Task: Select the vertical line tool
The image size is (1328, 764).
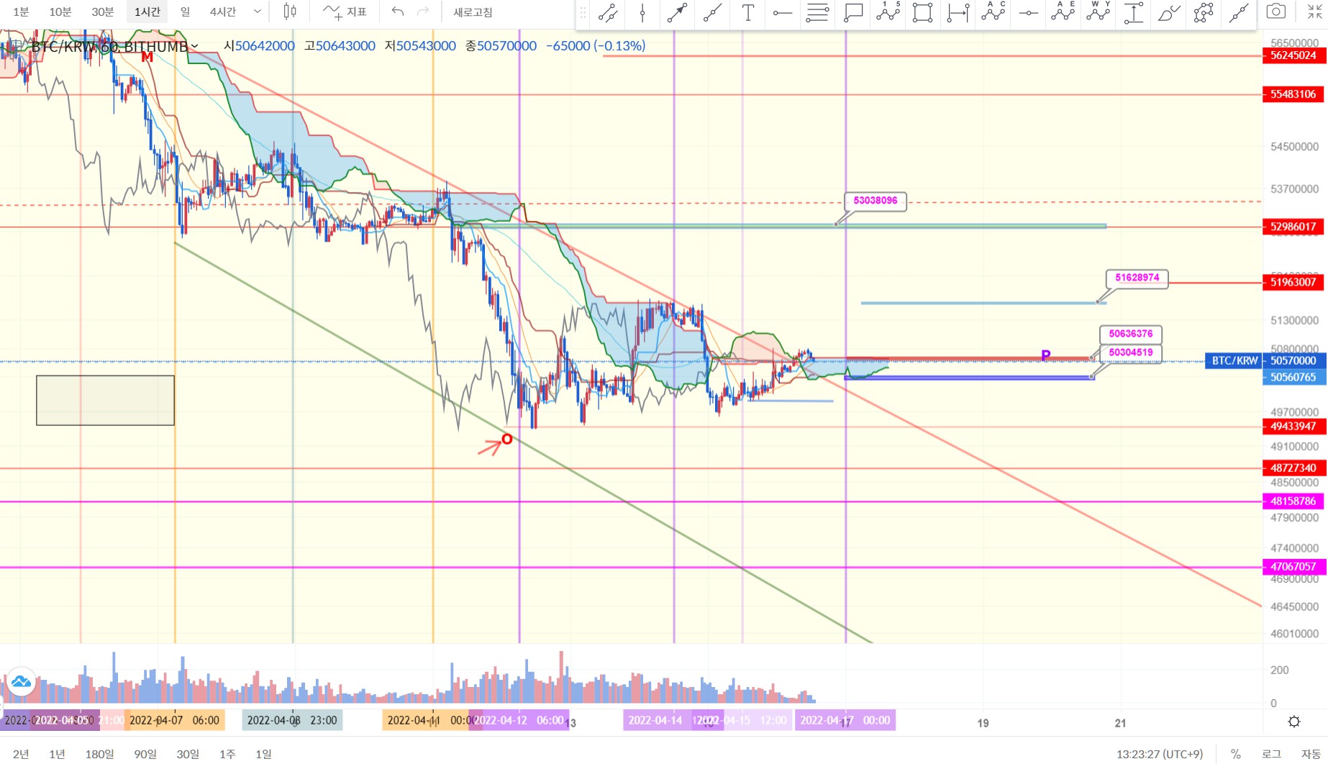Action: pos(642,12)
